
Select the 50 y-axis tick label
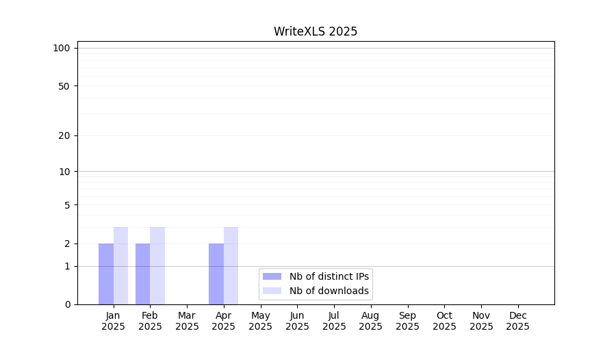(64, 86)
